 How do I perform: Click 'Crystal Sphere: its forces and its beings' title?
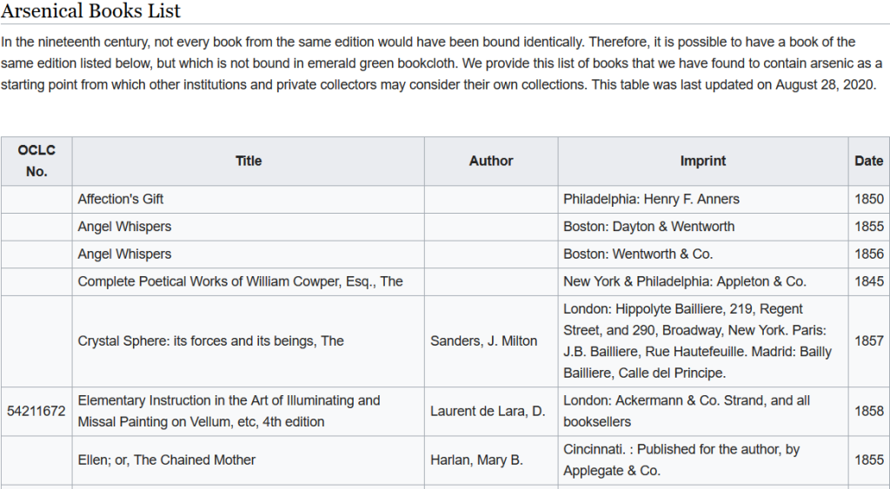(248, 341)
